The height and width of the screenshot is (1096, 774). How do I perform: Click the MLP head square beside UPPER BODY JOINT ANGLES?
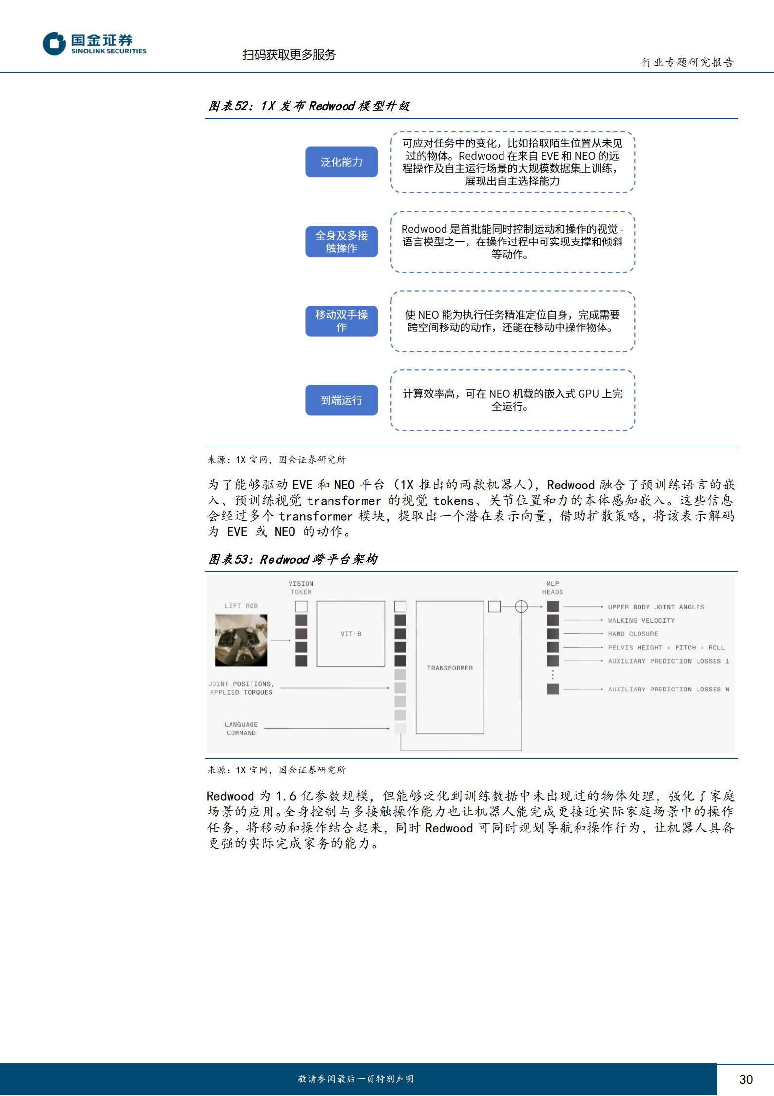click(553, 607)
